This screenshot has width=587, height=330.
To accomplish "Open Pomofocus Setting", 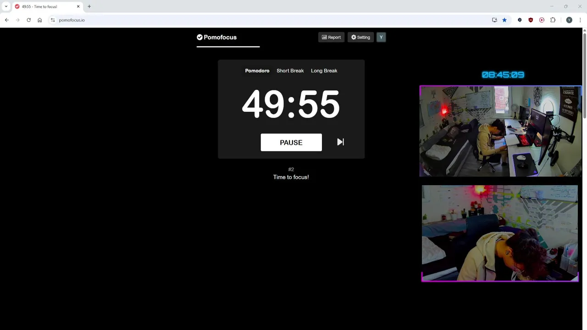I will (x=360, y=37).
